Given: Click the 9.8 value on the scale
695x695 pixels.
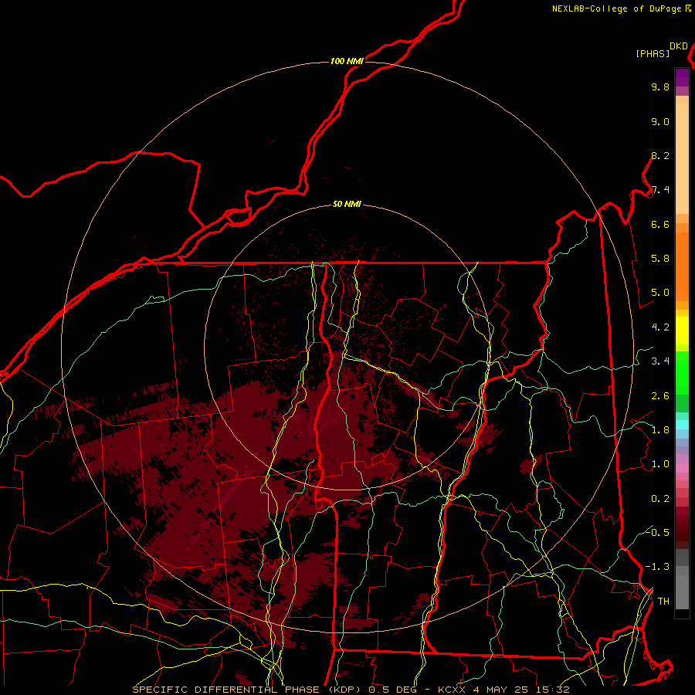Looking at the screenshot, I should click(x=660, y=87).
